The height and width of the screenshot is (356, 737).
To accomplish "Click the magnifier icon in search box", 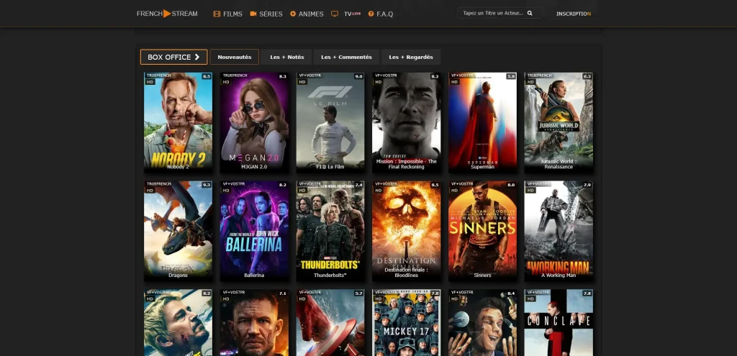I will pyautogui.click(x=530, y=13).
